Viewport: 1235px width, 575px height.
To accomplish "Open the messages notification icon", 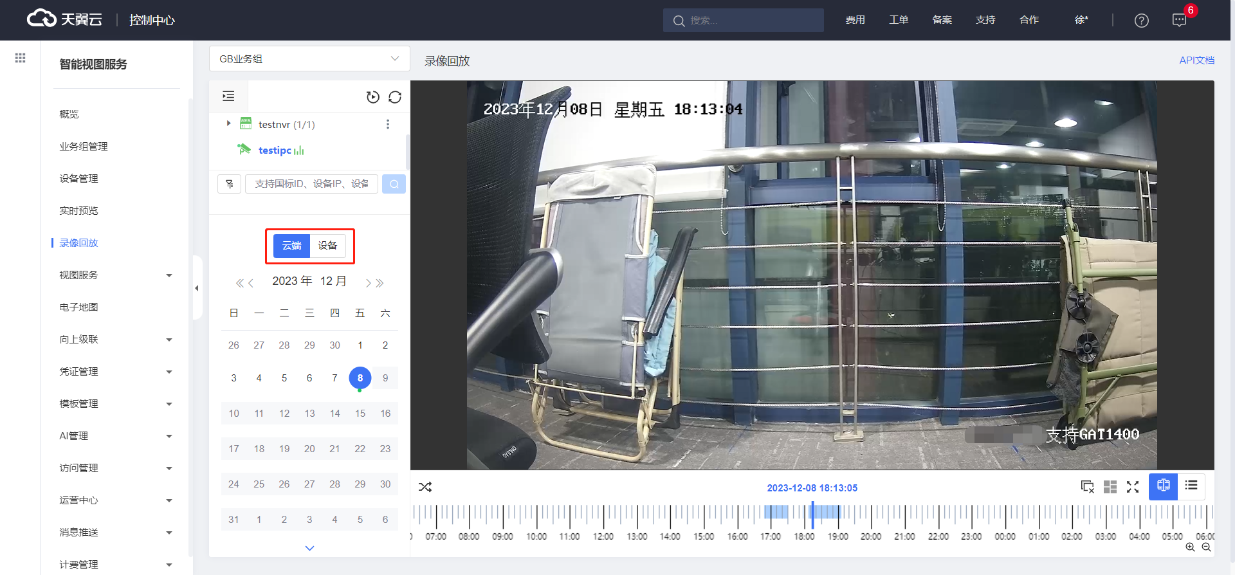I will [1179, 21].
